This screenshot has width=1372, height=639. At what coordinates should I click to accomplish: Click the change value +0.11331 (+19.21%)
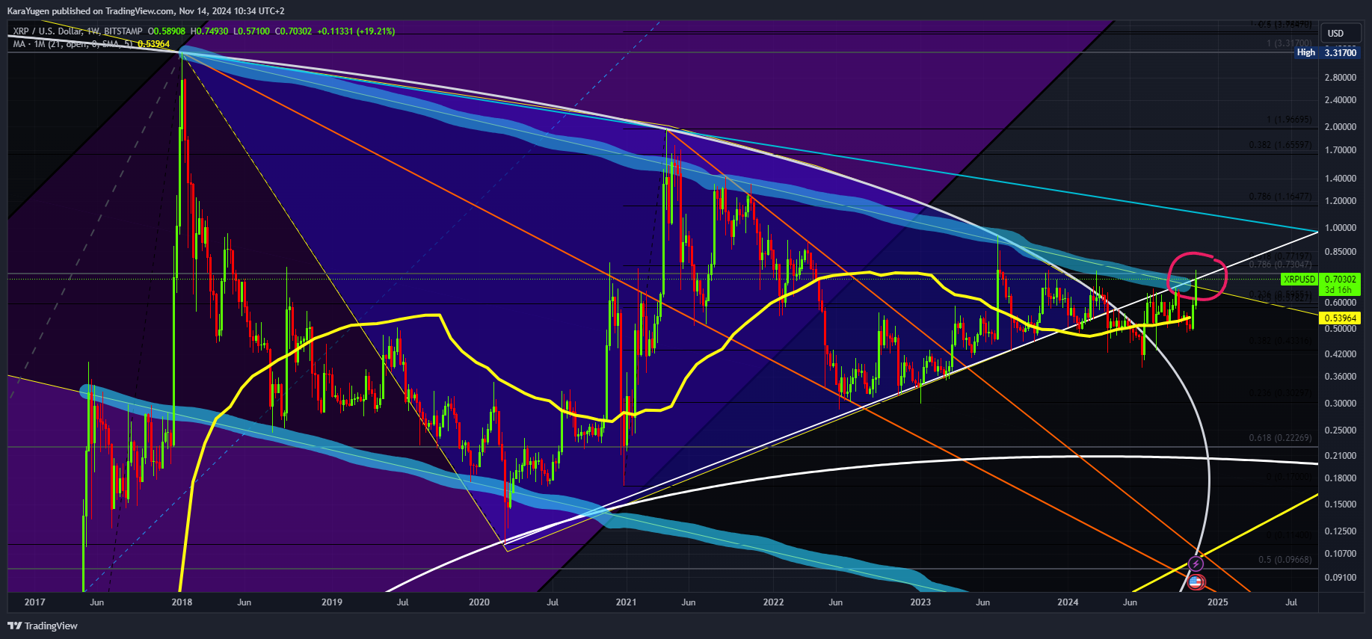[356, 31]
